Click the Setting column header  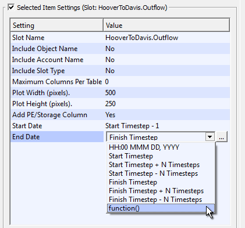(57, 25)
